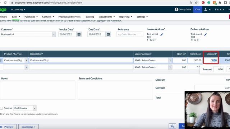Click the Discount field in first row
Screen dimensions: 230x129
click(x=211, y=60)
